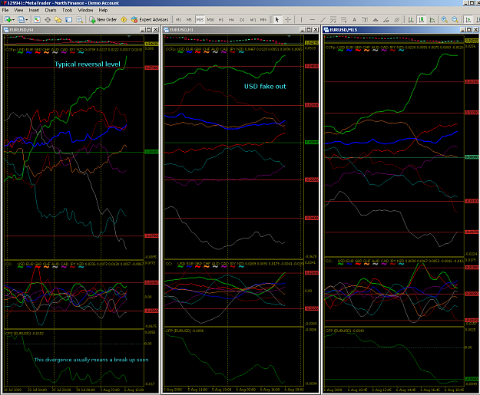Select the Equidistant Channel tool
480x395 pixels.
[x=333, y=20]
